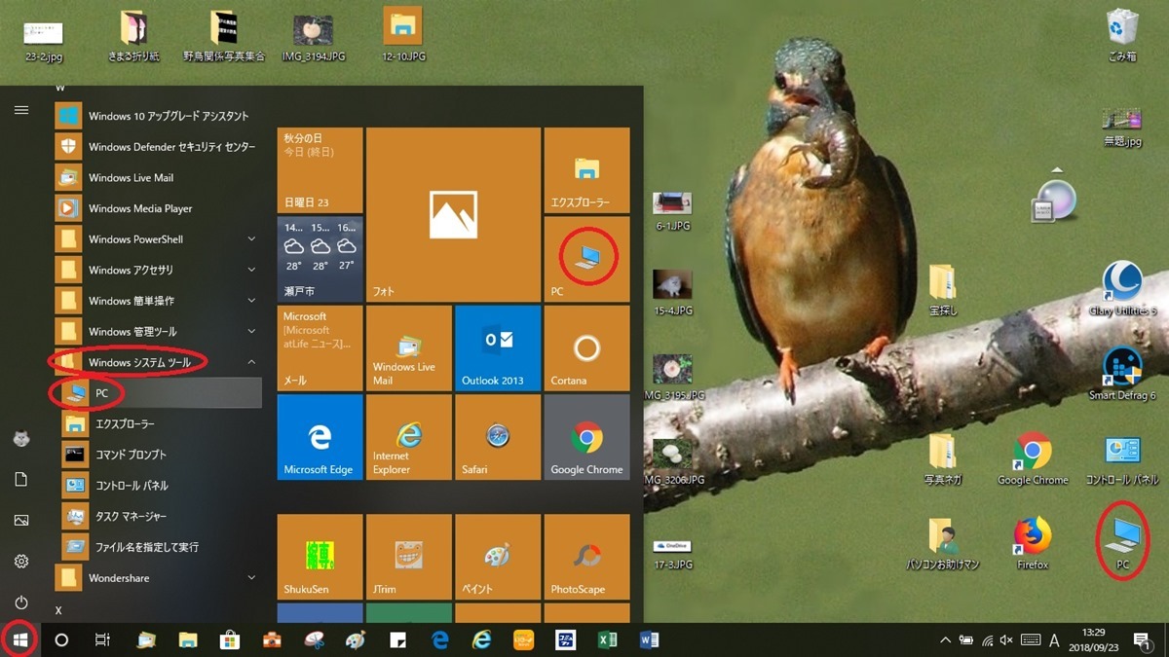Expand the Windows アクセサリ folder
The height and width of the screenshot is (657, 1169).
tap(158, 270)
